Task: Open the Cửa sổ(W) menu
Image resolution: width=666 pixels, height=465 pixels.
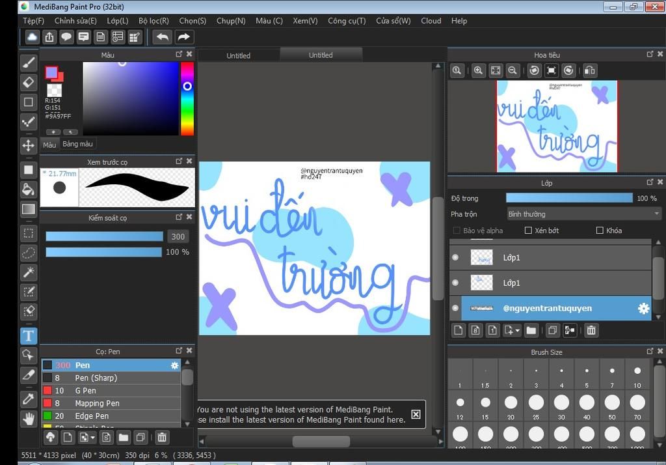Action: click(x=393, y=21)
